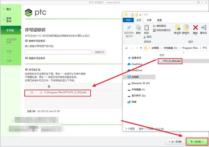Open the (G:) drive in navigation pane
The image size is (209, 147).
tap(137, 96)
